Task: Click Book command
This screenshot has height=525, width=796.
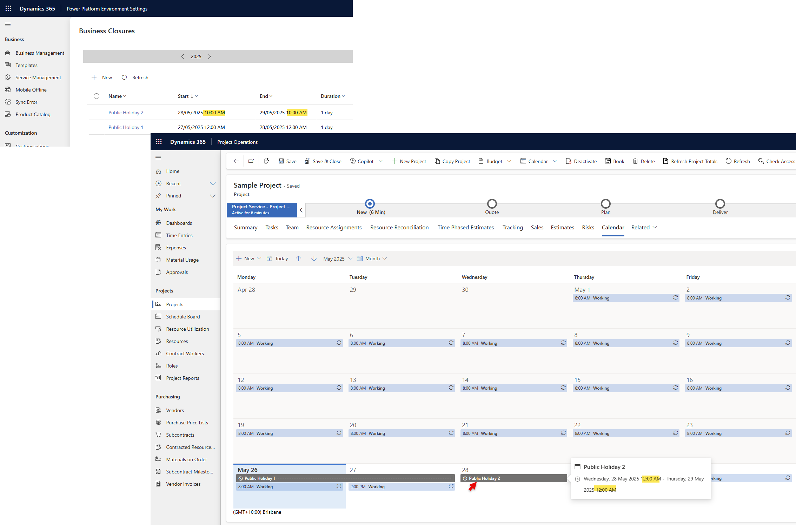Action: coord(615,161)
